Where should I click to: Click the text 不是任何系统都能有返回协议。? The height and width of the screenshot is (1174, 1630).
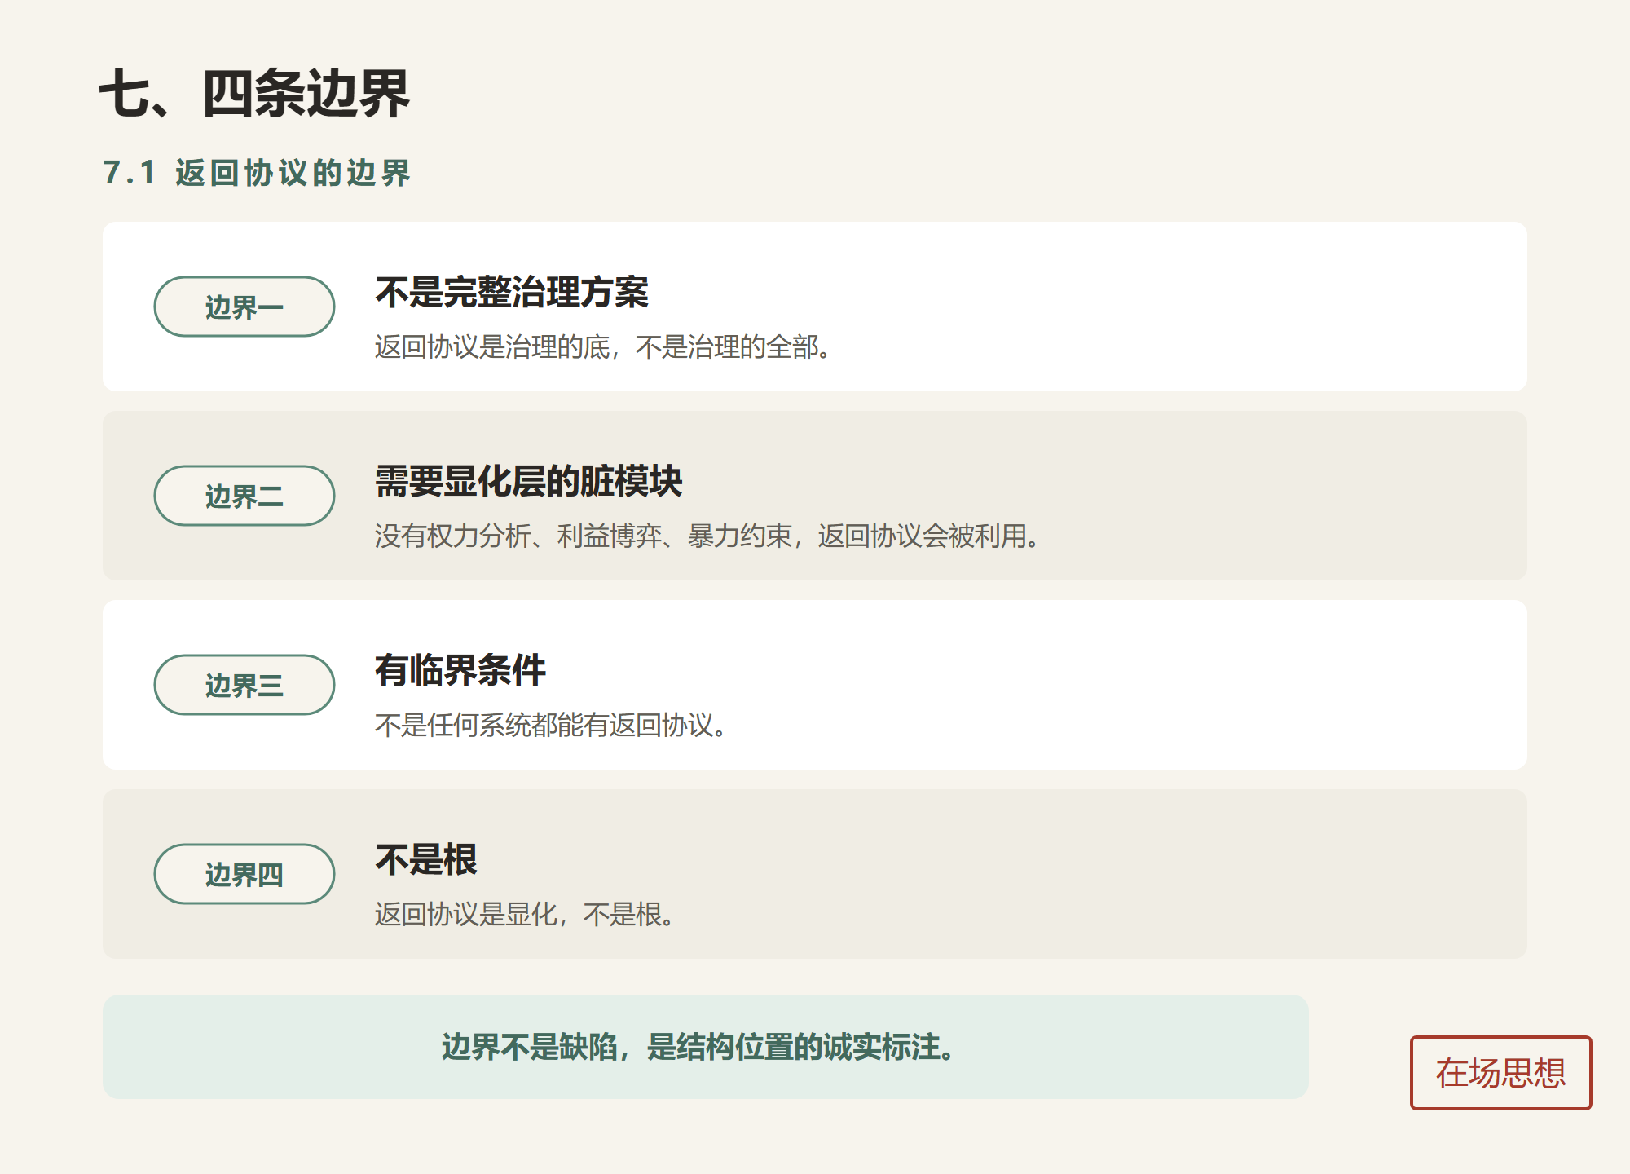[x=551, y=726]
